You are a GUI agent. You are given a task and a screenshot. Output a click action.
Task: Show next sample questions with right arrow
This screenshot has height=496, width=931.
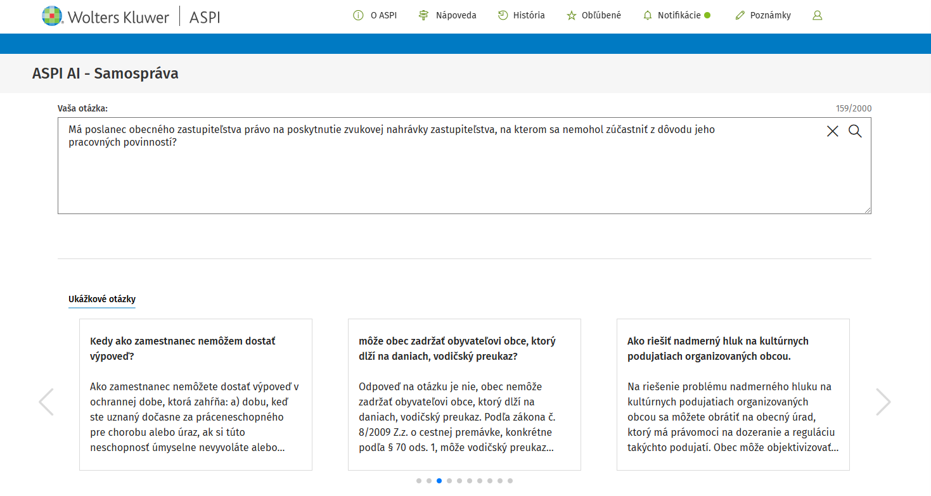click(883, 402)
